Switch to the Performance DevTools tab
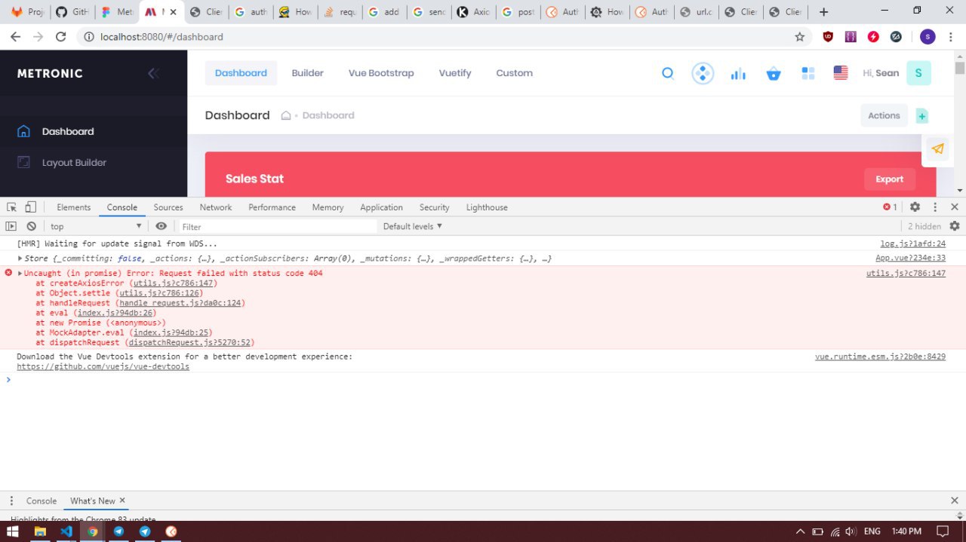966x542 pixels. (x=272, y=207)
